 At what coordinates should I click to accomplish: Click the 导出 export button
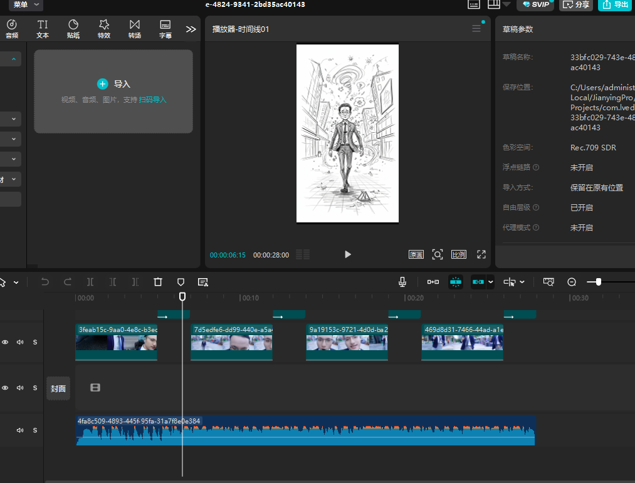[614, 5]
